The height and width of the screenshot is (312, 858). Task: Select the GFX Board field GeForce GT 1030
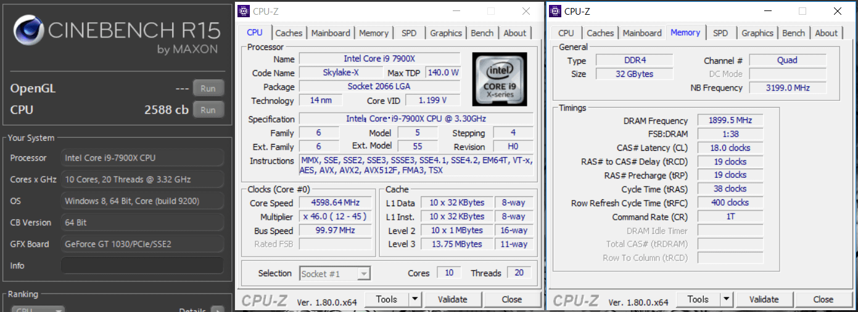[142, 244]
